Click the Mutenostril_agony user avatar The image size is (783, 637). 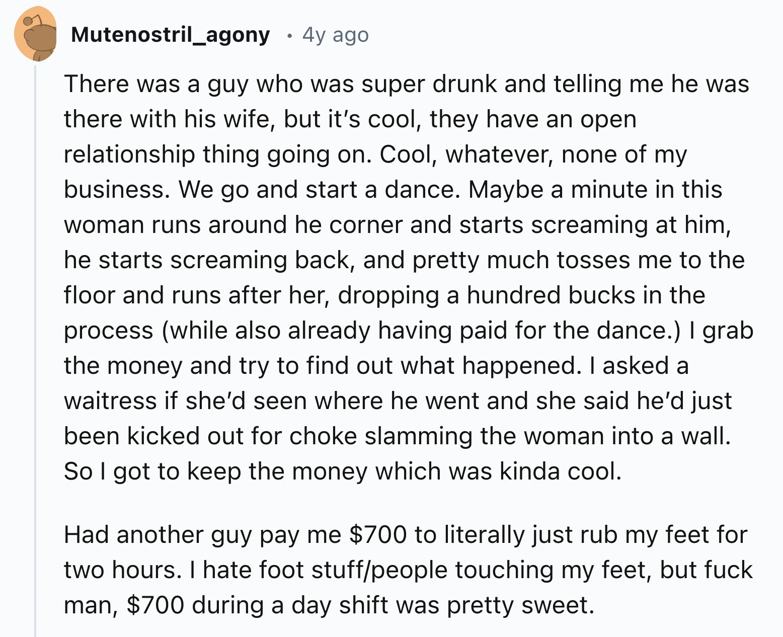(x=35, y=34)
